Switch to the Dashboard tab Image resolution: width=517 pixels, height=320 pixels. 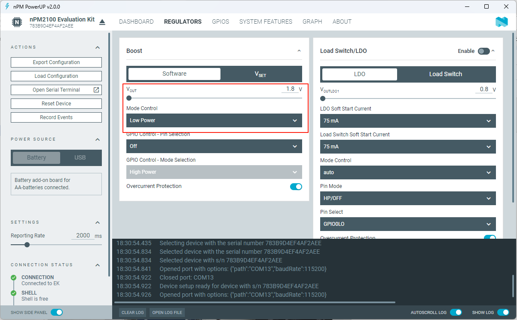click(x=136, y=22)
